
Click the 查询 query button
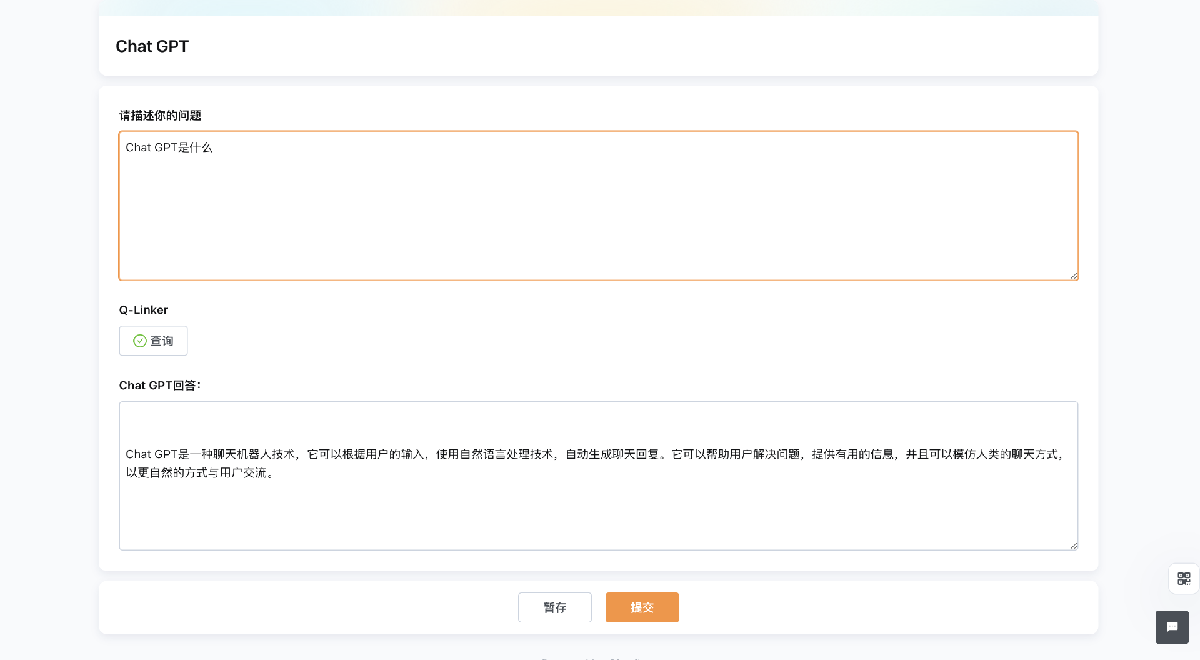coord(153,341)
